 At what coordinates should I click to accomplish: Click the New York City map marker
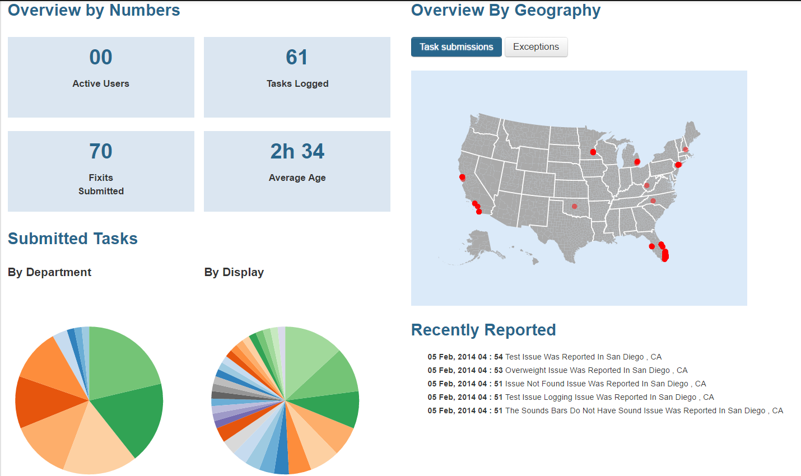pyautogui.click(x=678, y=165)
